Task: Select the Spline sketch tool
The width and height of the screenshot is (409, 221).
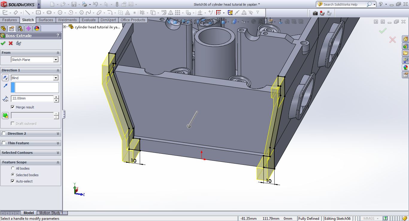Action: (88, 12)
